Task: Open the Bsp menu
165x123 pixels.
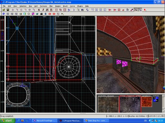Action: [x=30, y=6]
